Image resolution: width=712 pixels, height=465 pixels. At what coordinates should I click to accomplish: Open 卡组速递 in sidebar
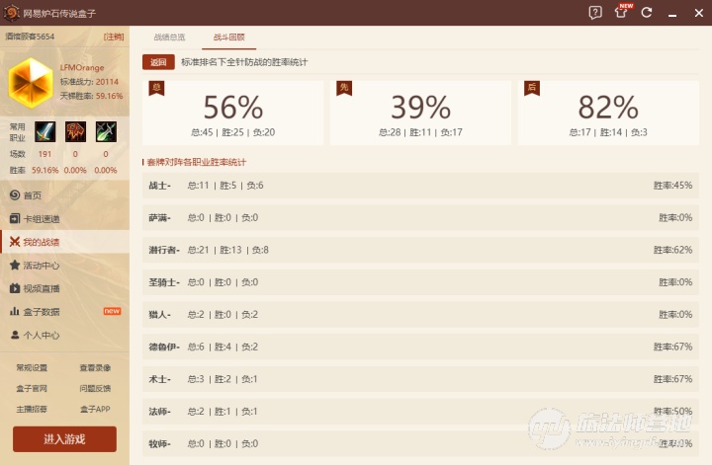pyautogui.click(x=41, y=219)
